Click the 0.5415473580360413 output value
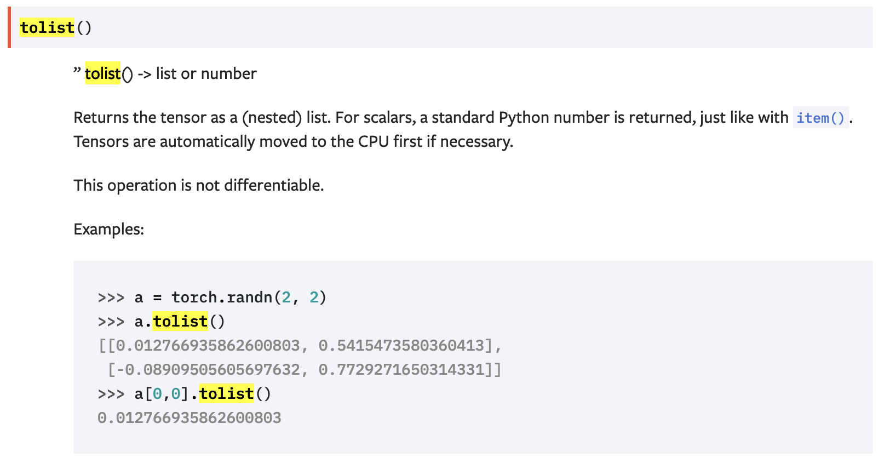 click(401, 345)
